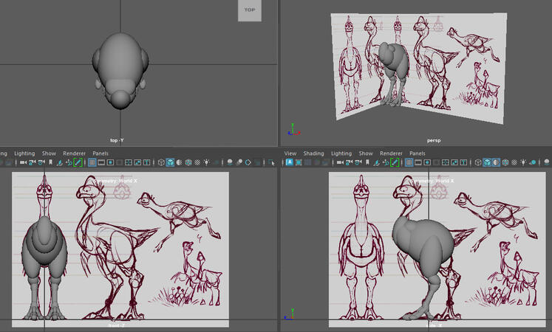Select Smooth Shade All in the side view toolbar
Image resolution: width=552 pixels, height=332 pixels.
click(x=487, y=162)
